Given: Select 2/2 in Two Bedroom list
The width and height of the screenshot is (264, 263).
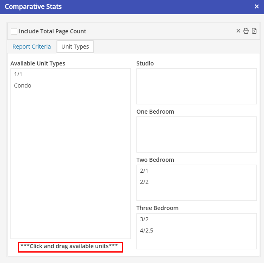Looking at the screenshot, I should pyautogui.click(x=144, y=182).
